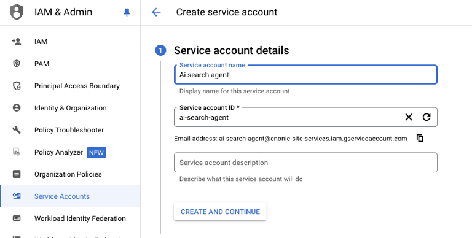Open the IAM menu item

click(70, 42)
